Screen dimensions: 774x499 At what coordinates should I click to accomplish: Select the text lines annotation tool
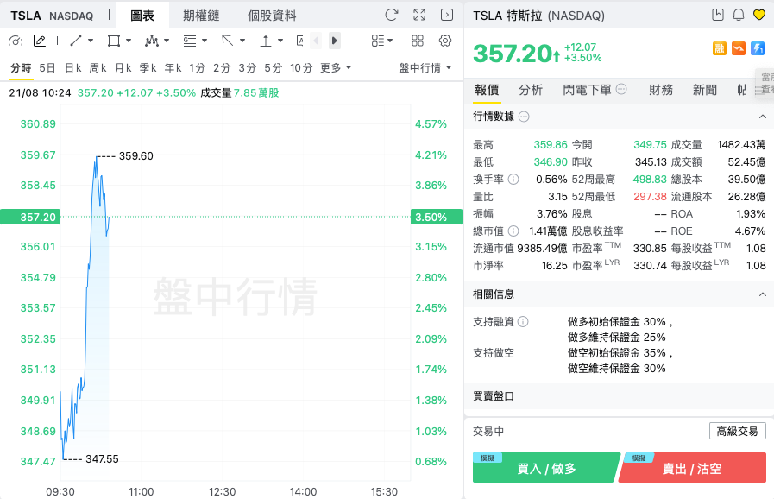click(190, 41)
